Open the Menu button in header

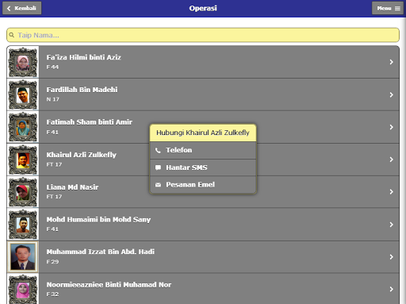tap(388, 8)
